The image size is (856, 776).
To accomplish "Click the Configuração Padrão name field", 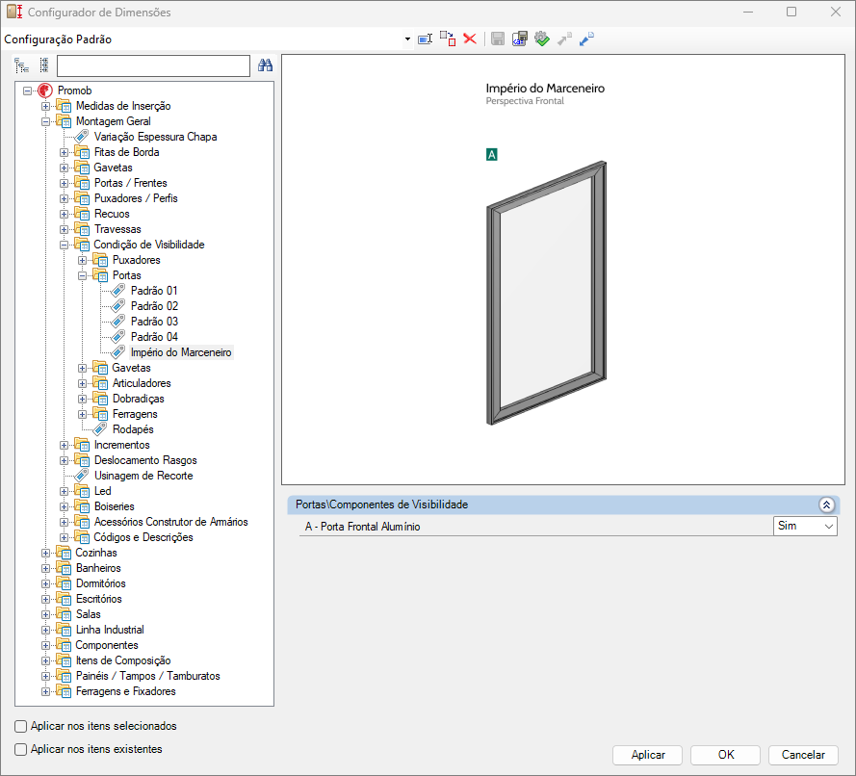I will pos(202,39).
